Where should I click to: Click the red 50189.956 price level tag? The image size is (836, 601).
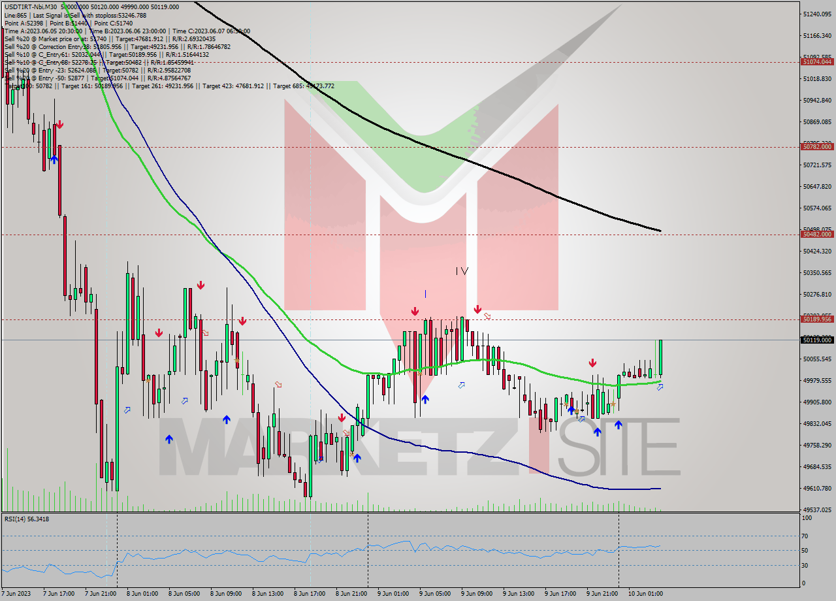(x=816, y=319)
